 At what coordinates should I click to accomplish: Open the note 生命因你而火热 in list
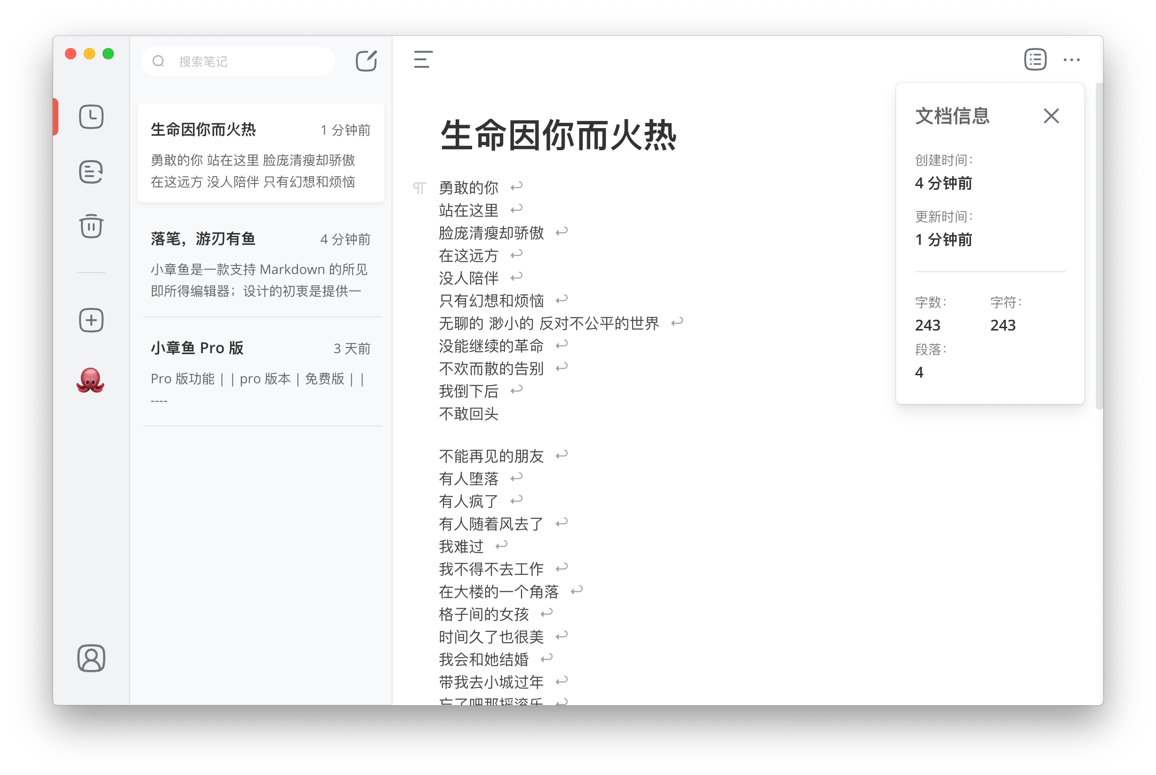tap(260, 153)
